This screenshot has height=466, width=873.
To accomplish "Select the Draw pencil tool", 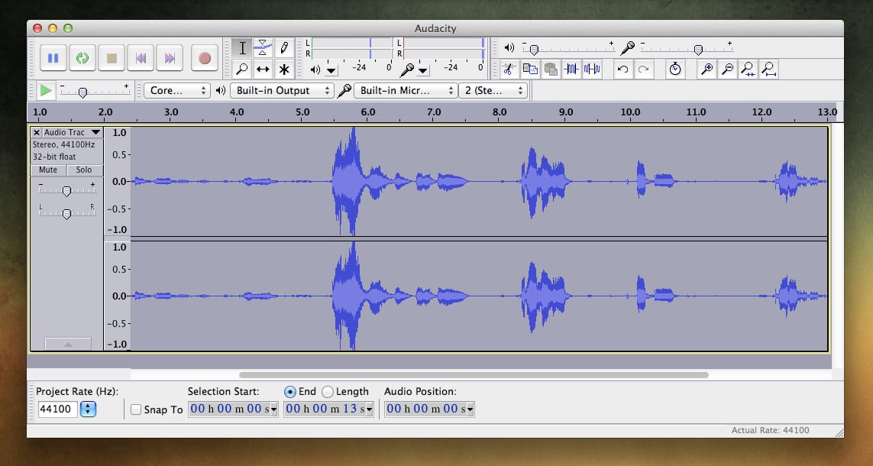I will [x=284, y=48].
